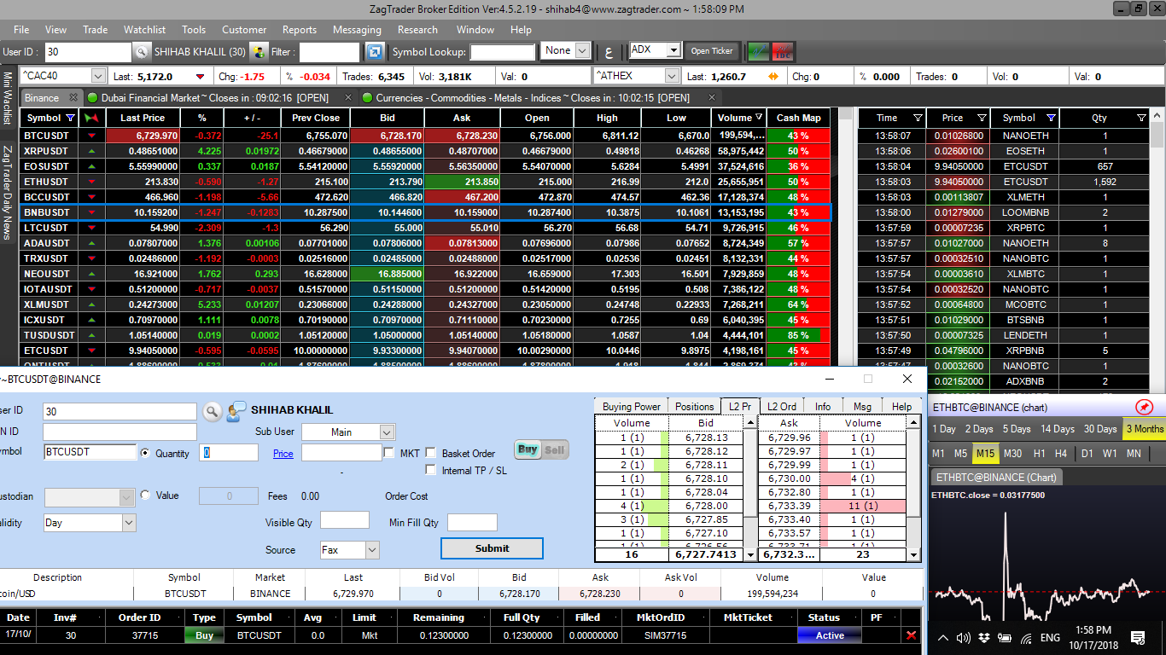1166x655 pixels.
Task: Select the Quantity radio button
Action: [145, 453]
